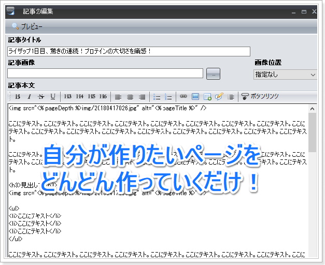The image size is (325, 265).
Task: Insert H4 heading tag
Action: (x=80, y=96)
